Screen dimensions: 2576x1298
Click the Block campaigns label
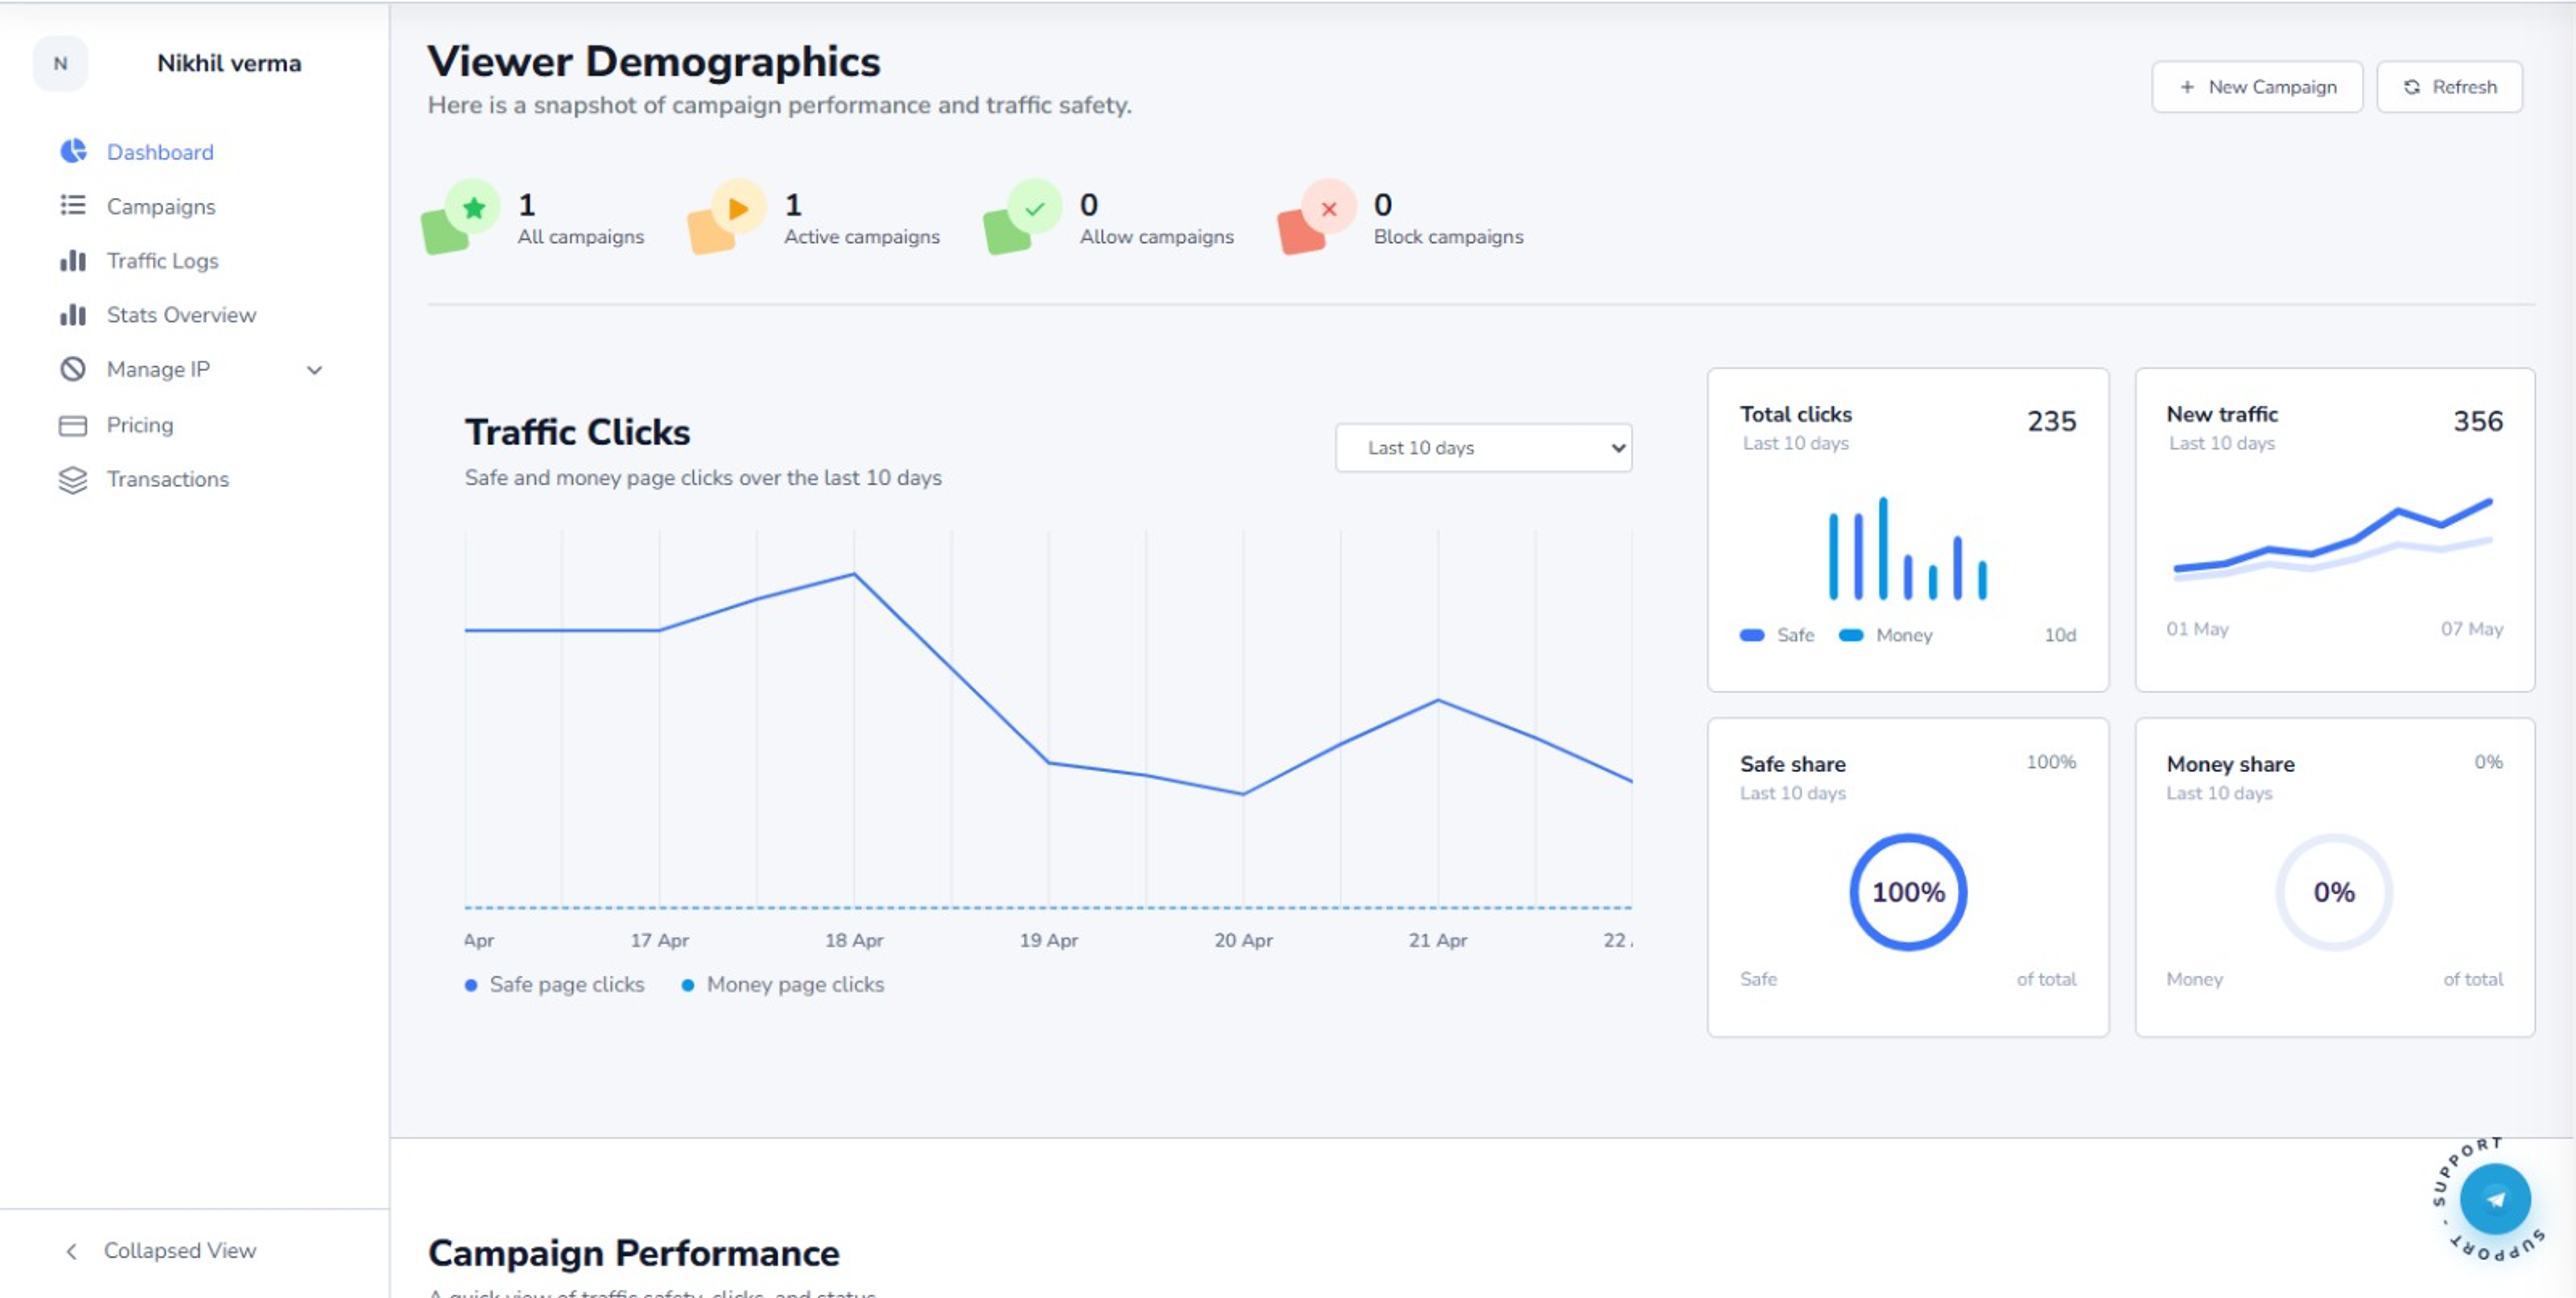click(x=1448, y=237)
